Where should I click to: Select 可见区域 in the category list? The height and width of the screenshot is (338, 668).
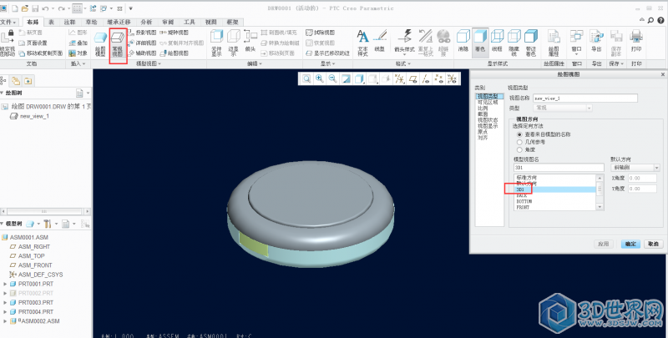[x=488, y=103]
